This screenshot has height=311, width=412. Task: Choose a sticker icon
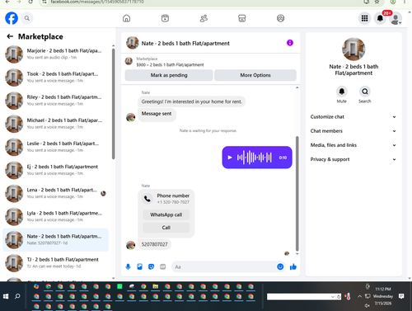151,266
